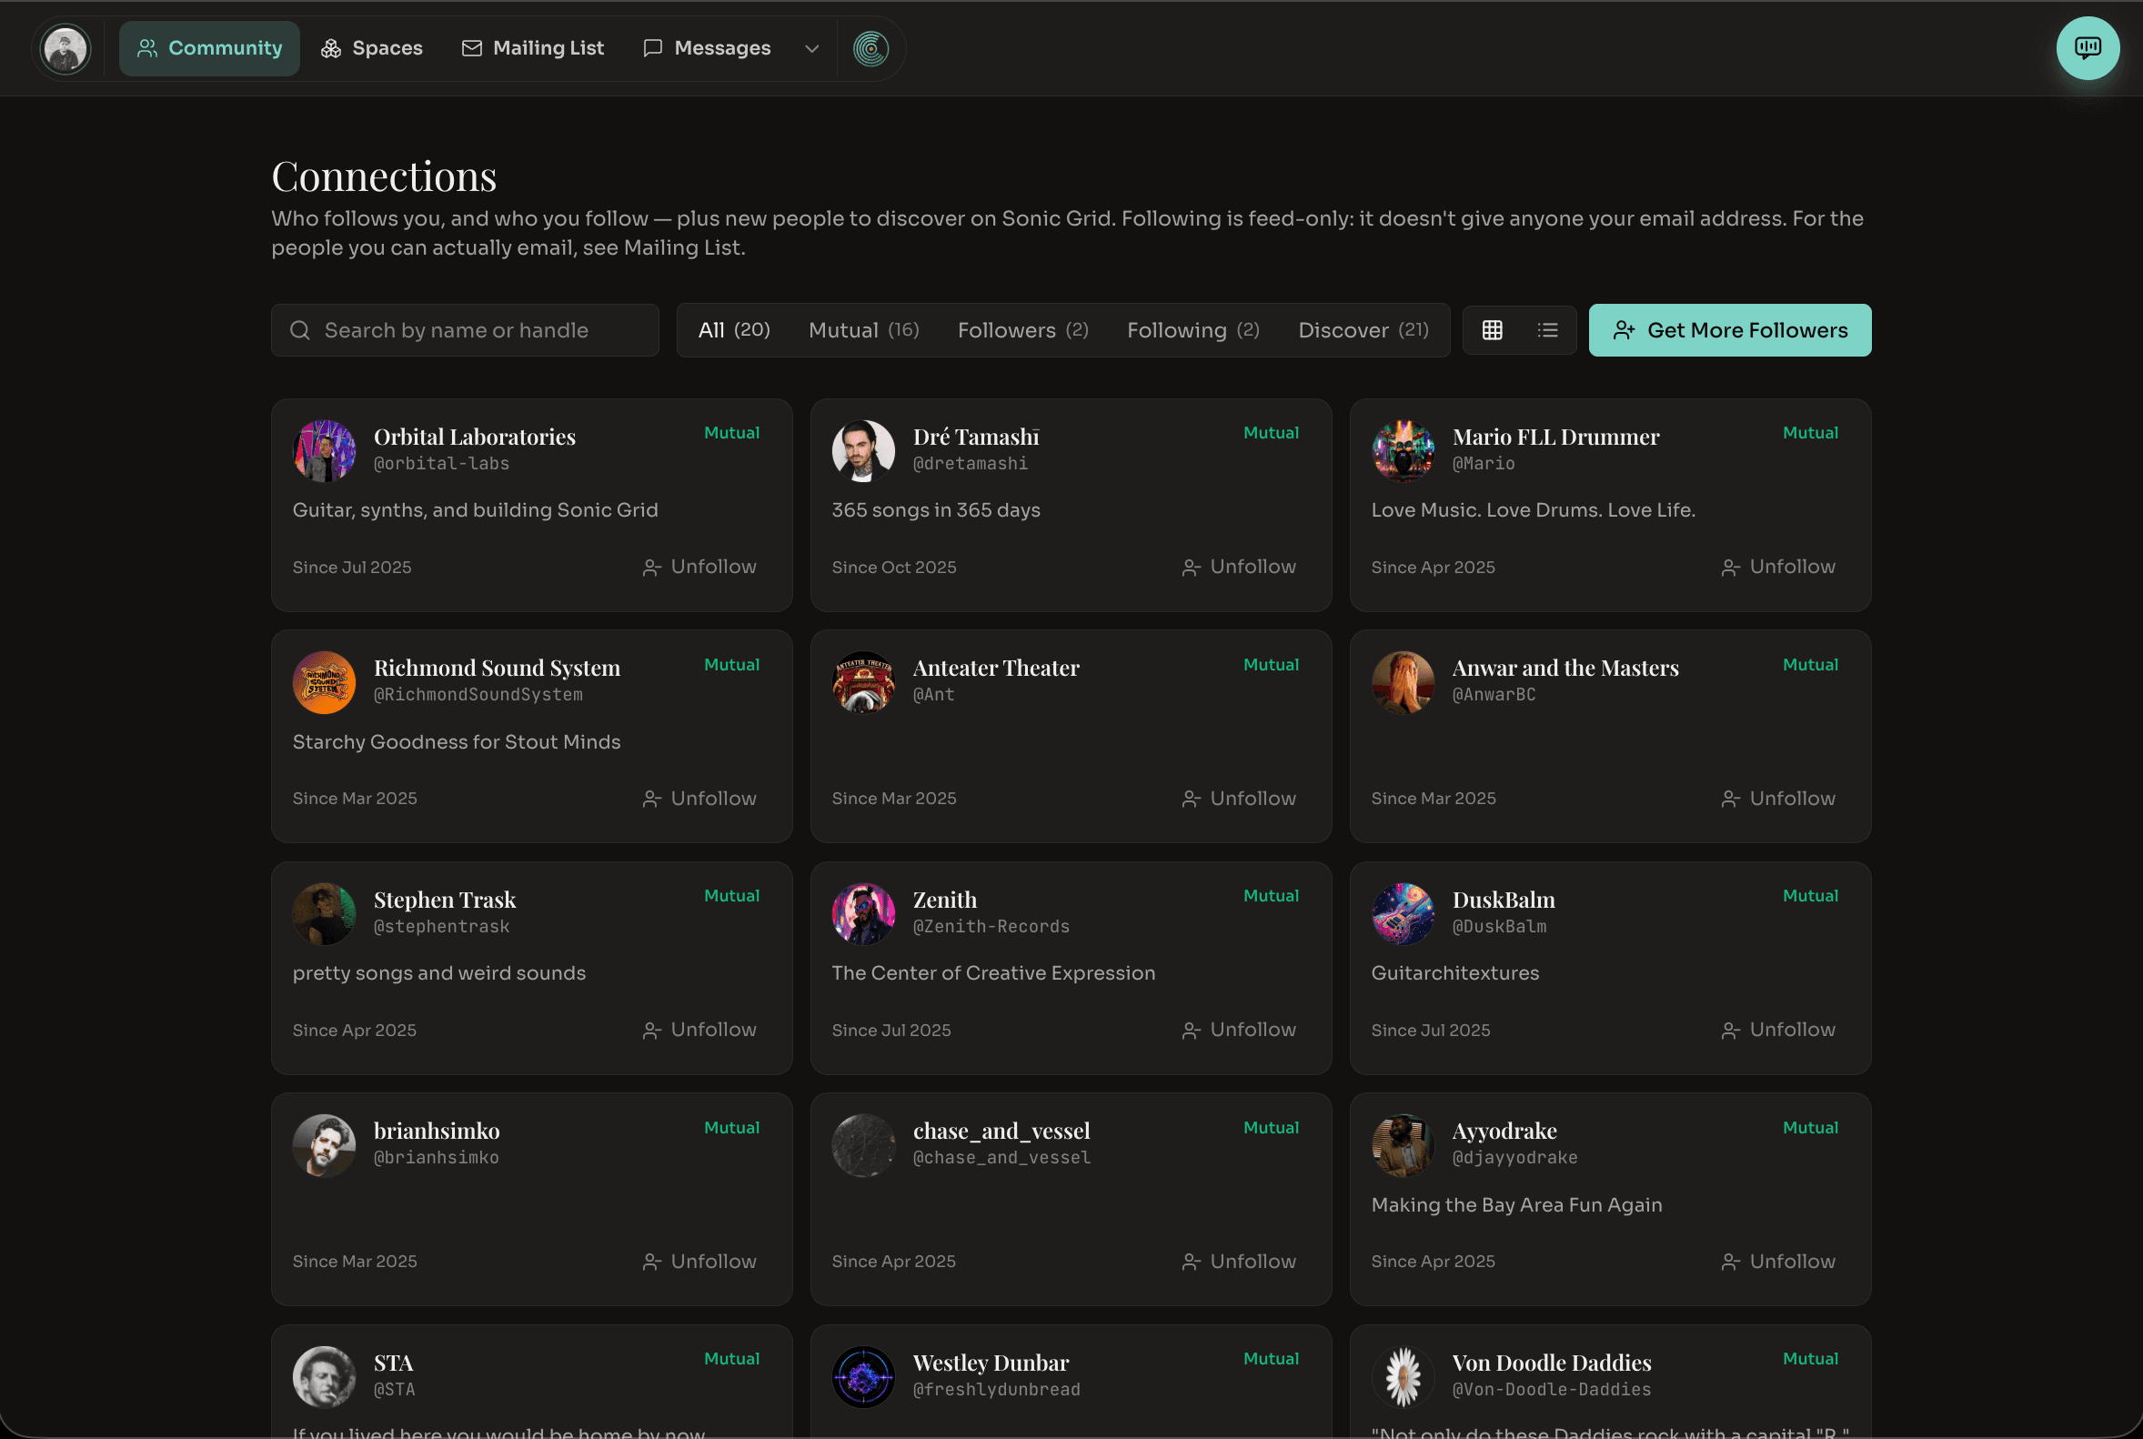
Task: Unfollow Zenith
Action: click(1239, 1030)
